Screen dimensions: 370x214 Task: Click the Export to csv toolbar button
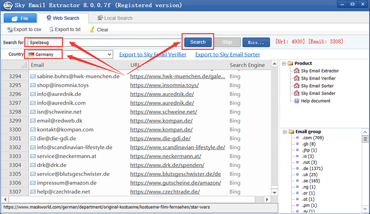24,30
